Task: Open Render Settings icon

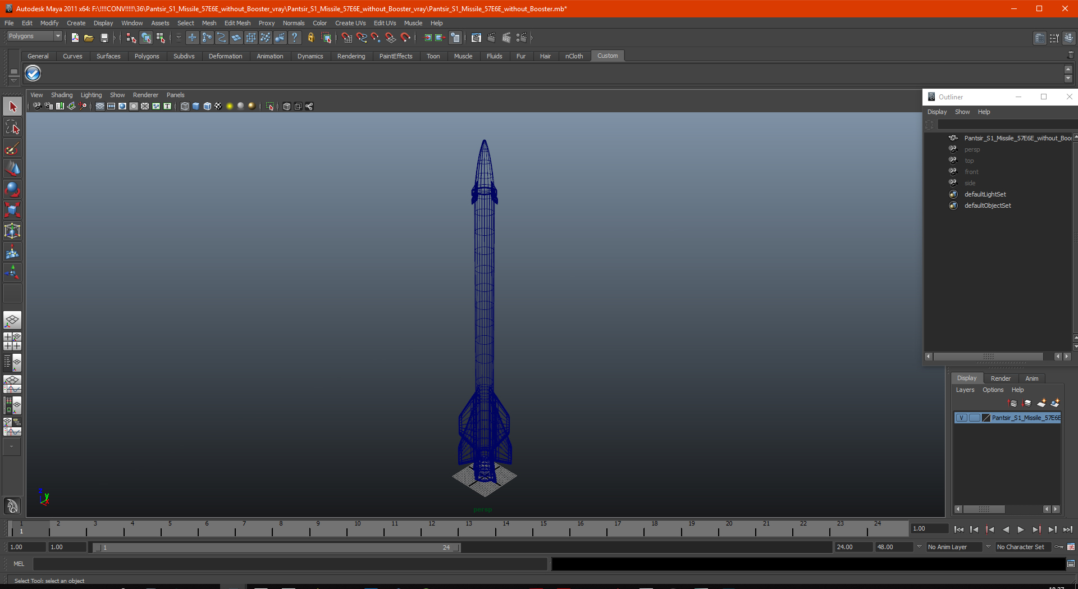Action: point(521,38)
